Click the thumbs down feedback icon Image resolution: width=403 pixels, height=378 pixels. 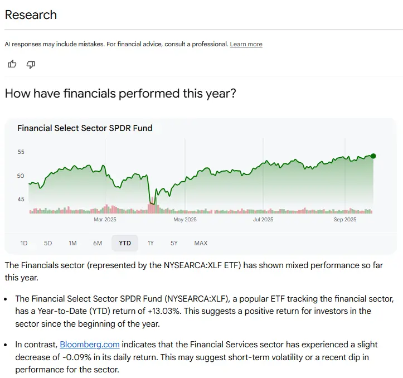coord(31,64)
